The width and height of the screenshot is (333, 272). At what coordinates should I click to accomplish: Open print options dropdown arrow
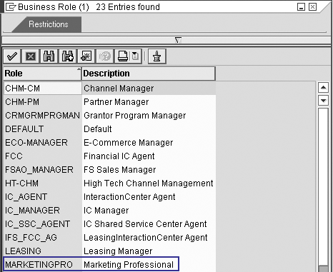point(136,56)
